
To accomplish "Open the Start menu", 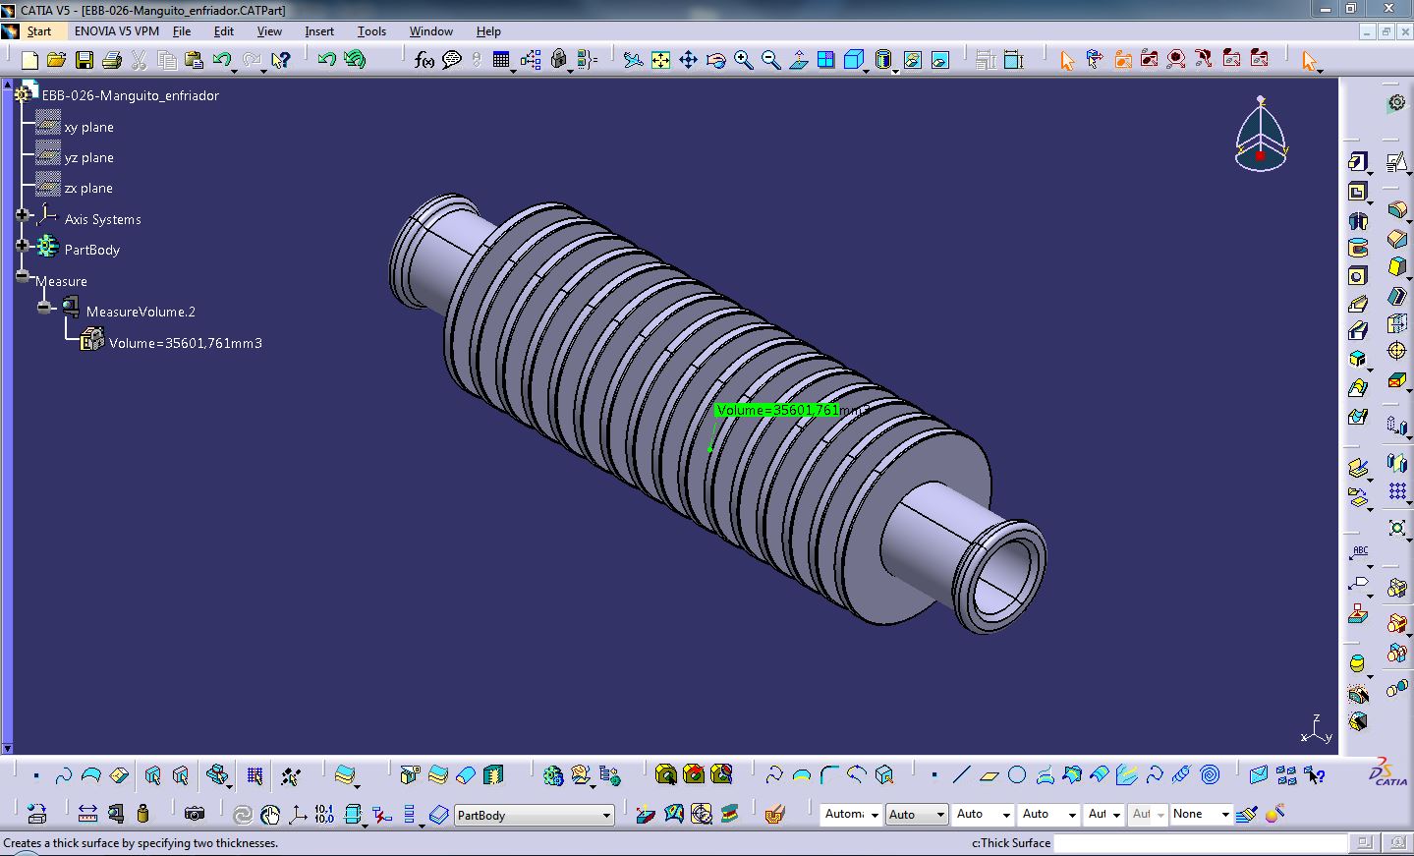I will [38, 31].
